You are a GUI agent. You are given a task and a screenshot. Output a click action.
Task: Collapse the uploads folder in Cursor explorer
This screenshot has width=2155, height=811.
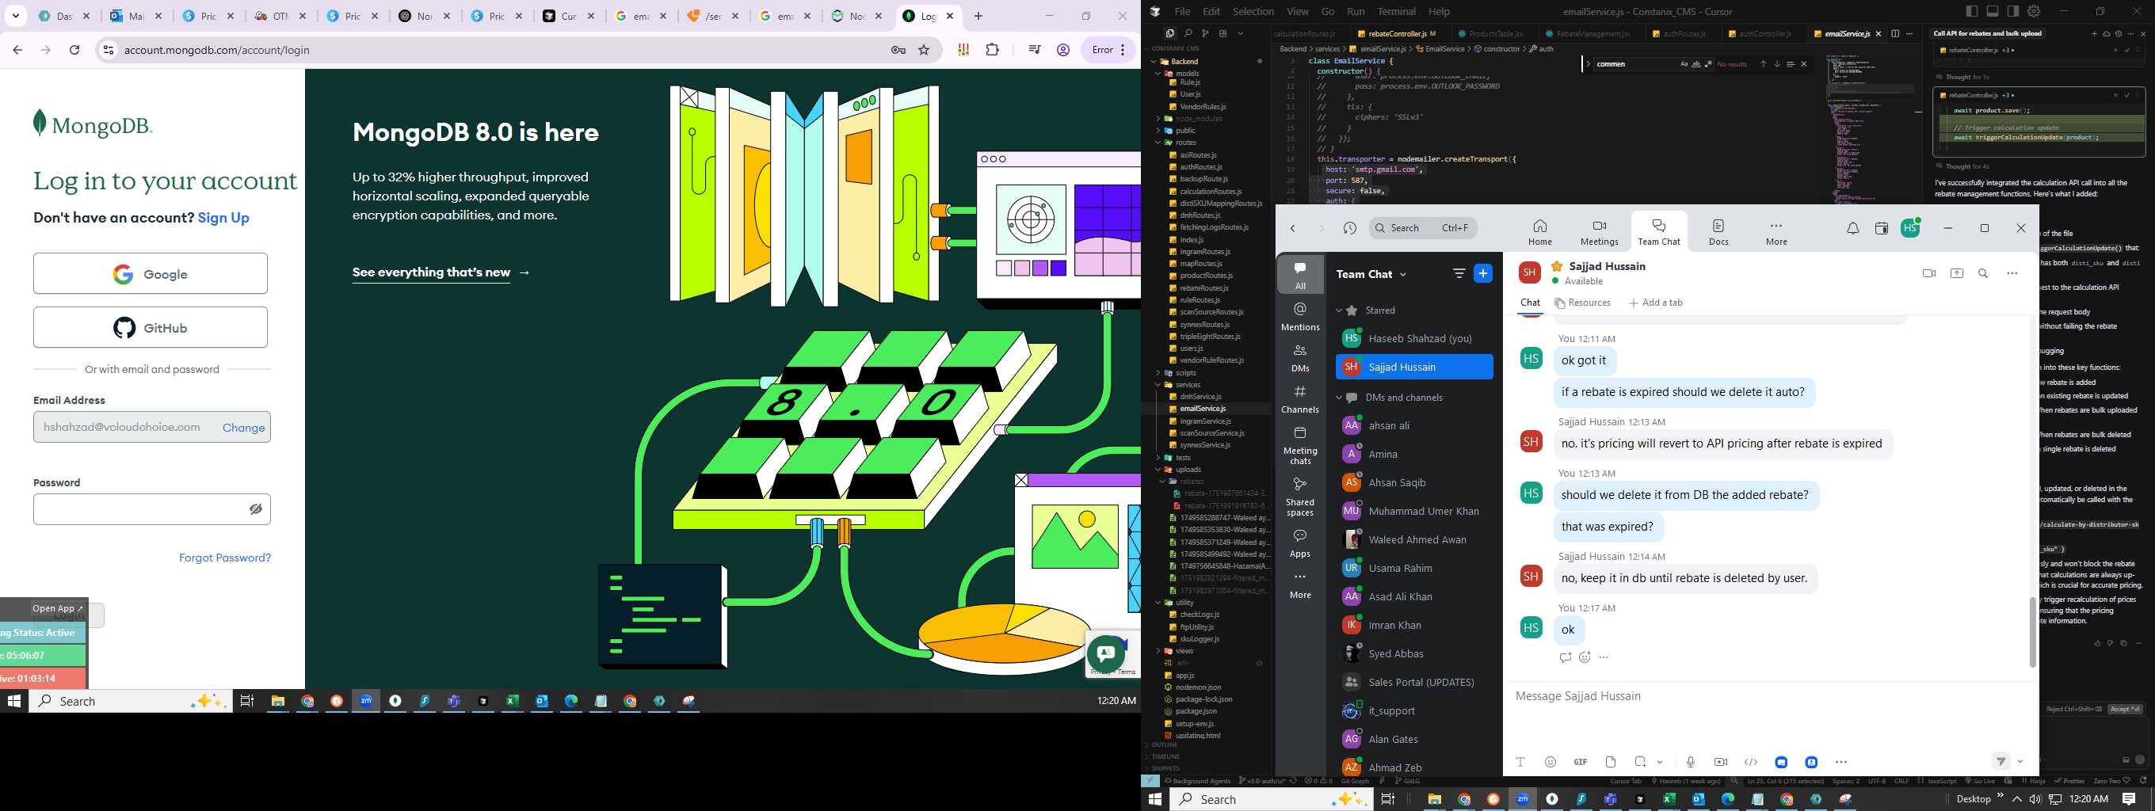click(1158, 470)
